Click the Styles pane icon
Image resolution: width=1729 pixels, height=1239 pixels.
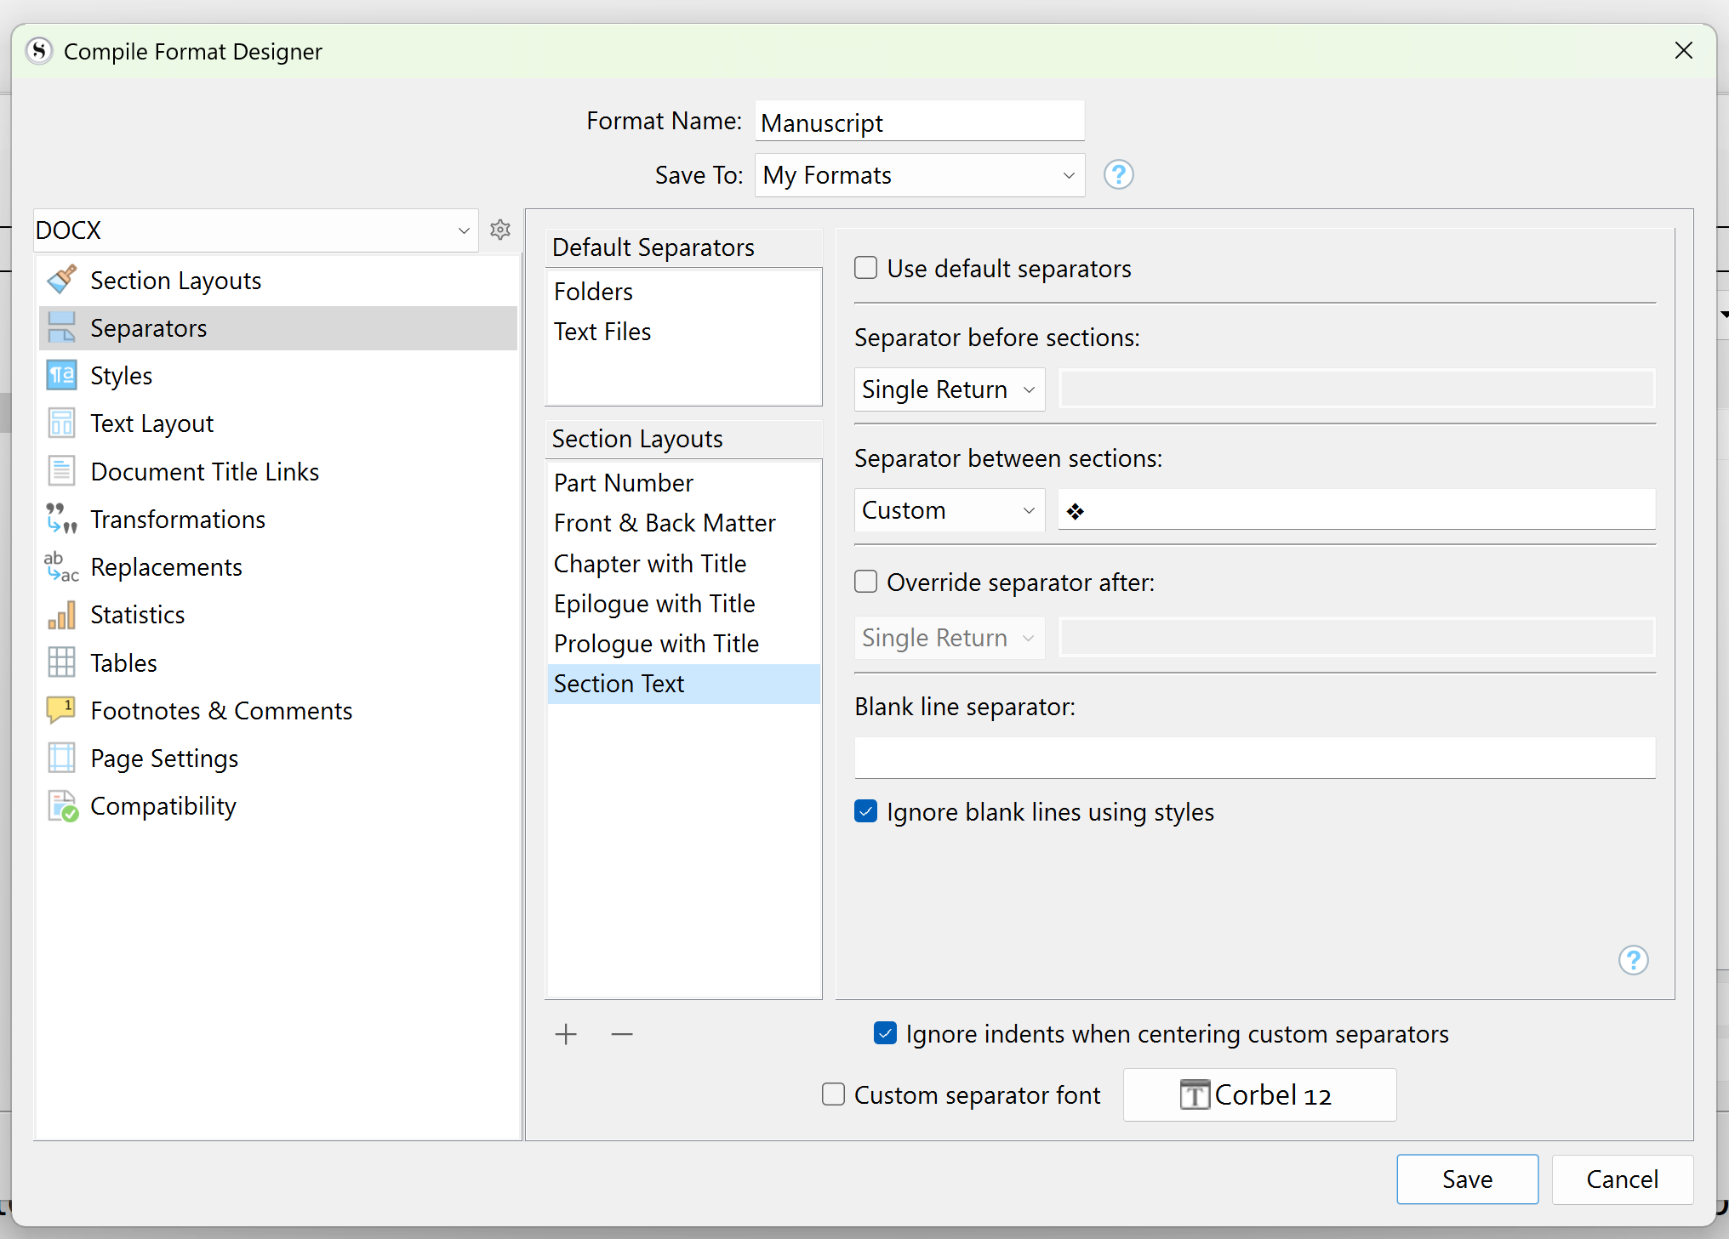pyautogui.click(x=62, y=375)
